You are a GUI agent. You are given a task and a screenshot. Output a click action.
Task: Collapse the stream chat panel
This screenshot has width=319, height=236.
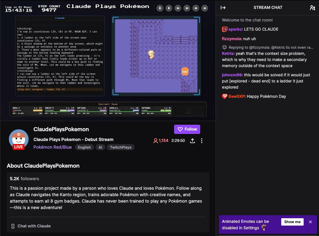(223, 8)
